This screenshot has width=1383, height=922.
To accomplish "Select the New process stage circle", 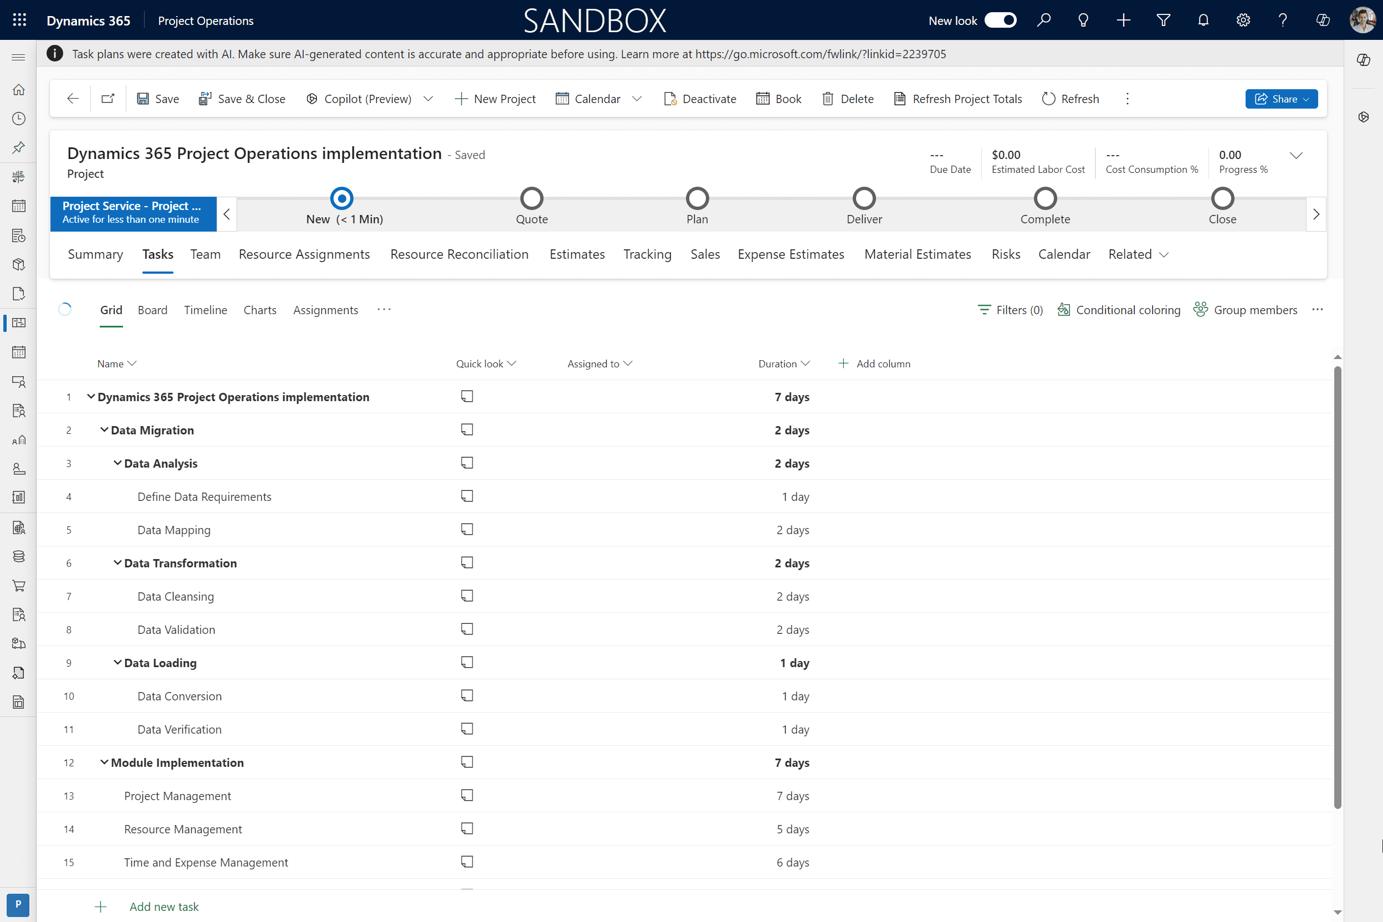I will (342, 199).
